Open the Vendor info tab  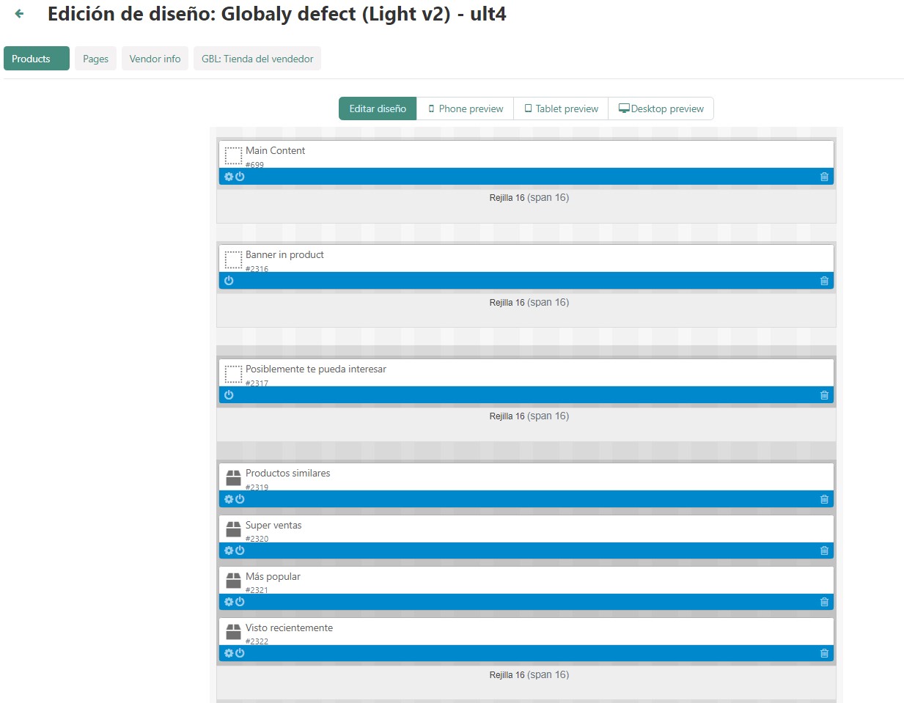pyautogui.click(x=155, y=59)
